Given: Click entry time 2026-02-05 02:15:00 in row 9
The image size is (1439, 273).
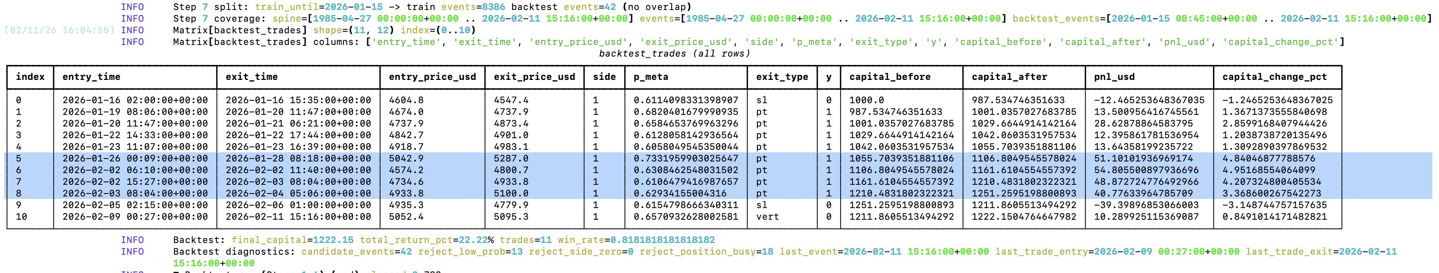Looking at the screenshot, I should pyautogui.click(x=134, y=205).
